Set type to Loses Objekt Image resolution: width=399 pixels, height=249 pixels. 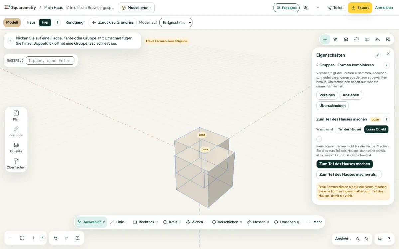tap(376, 129)
